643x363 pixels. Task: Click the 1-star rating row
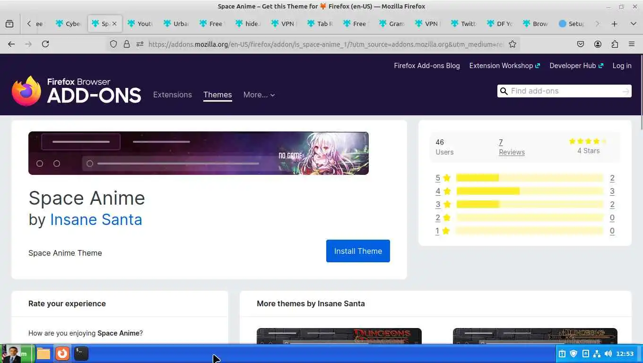(525, 231)
